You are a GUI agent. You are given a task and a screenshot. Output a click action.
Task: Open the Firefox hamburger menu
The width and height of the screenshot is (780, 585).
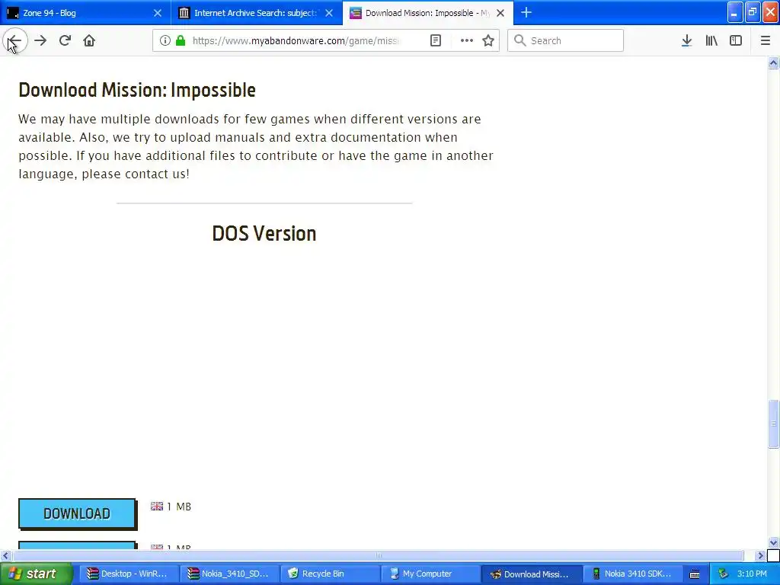click(x=765, y=41)
